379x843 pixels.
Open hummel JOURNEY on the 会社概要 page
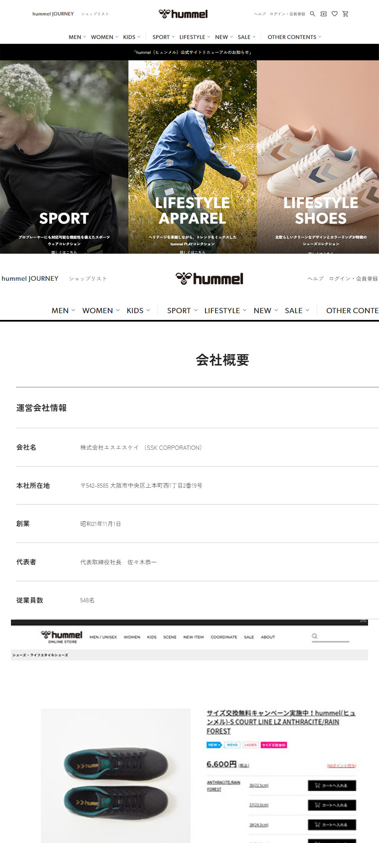(x=30, y=279)
